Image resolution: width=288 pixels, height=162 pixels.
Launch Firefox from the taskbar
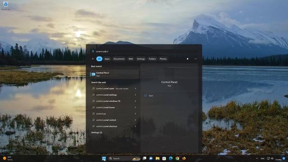(184, 158)
